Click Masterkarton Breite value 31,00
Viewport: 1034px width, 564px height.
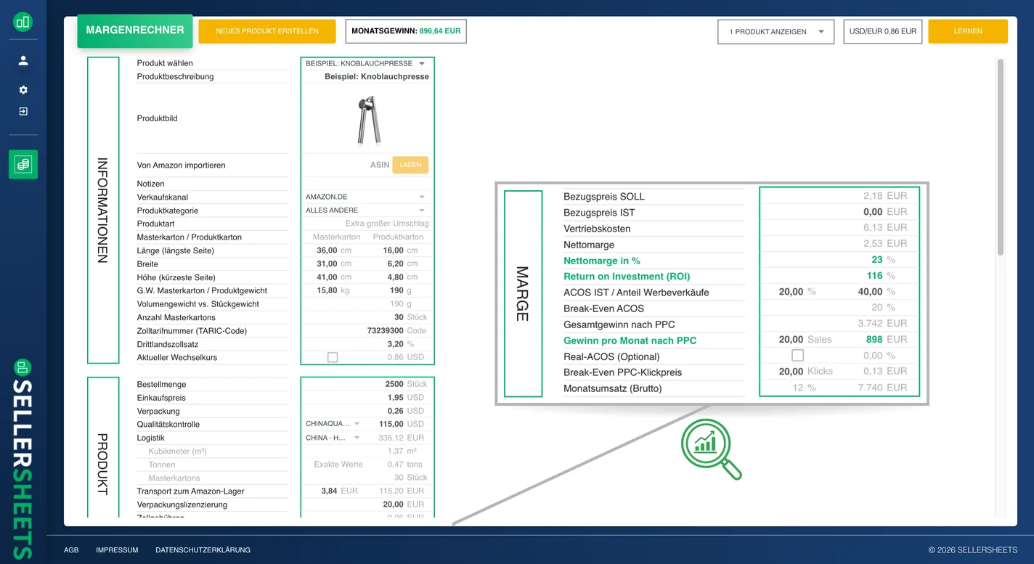coord(327,264)
